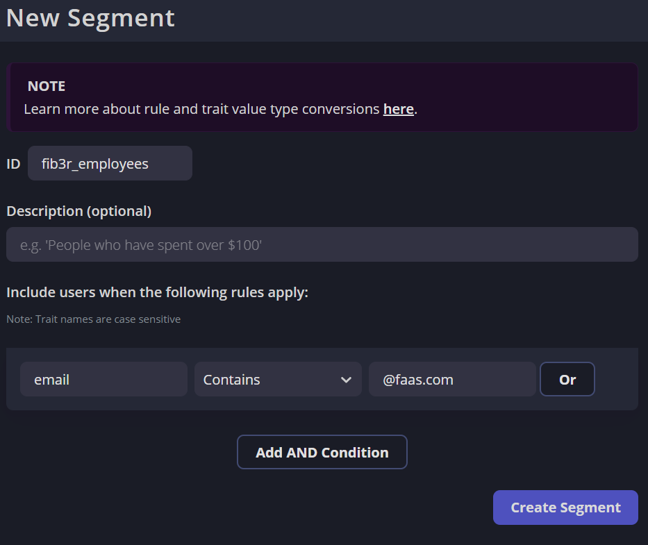Click the trait names case sensitive note
648x545 pixels.
93,319
